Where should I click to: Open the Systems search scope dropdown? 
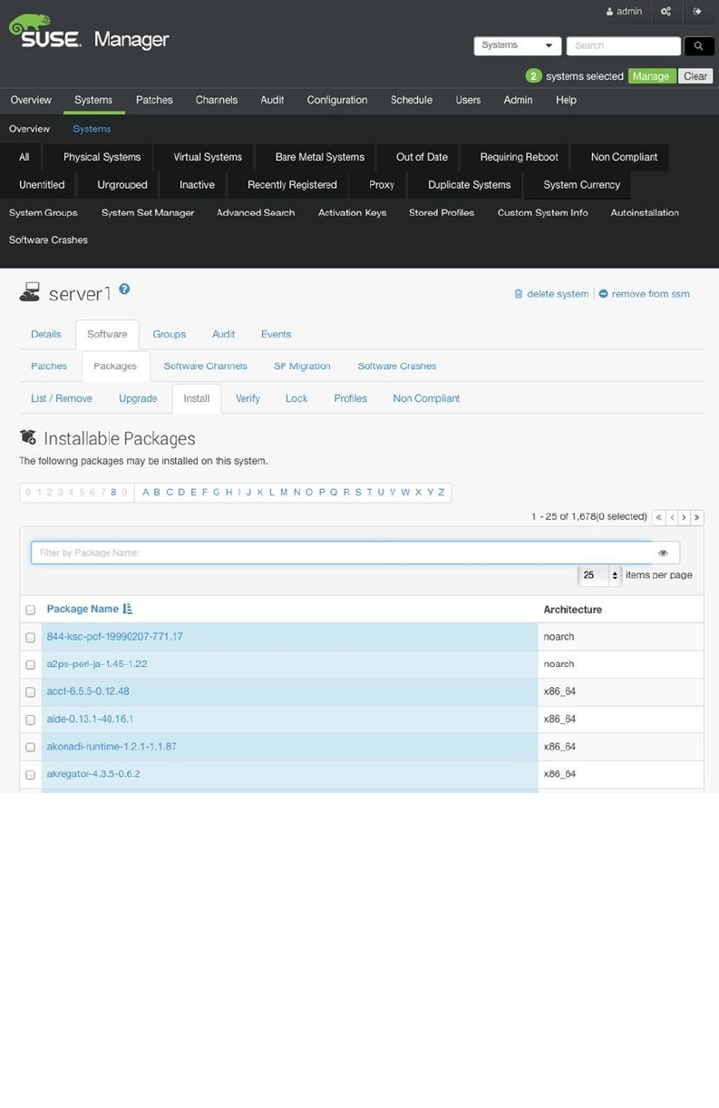[518, 45]
